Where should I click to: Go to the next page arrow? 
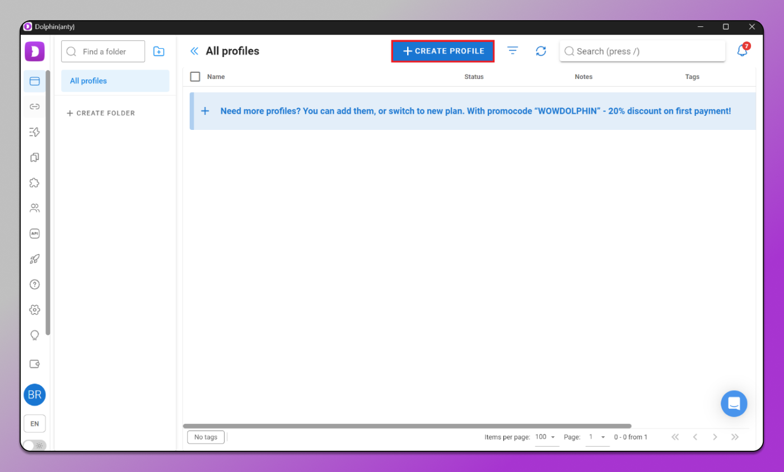click(715, 437)
